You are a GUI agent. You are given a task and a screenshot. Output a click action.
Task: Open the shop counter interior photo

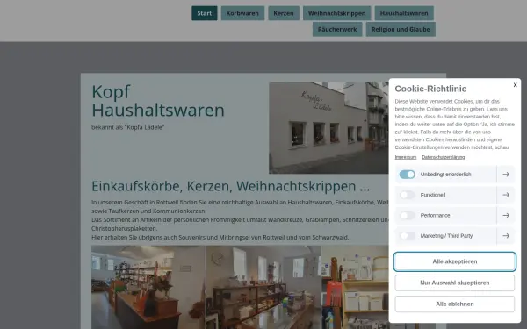[x=148, y=288]
